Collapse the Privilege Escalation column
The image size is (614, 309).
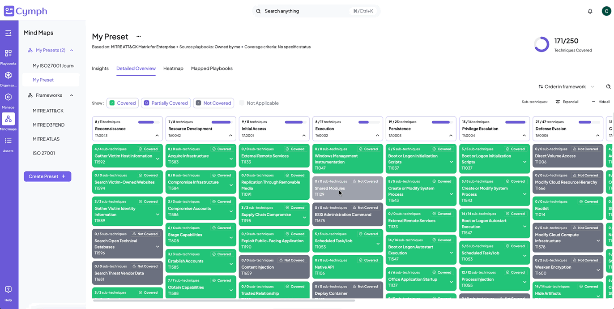click(524, 135)
